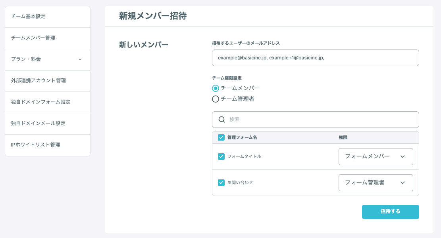Click the invitee email address field

coord(315,58)
